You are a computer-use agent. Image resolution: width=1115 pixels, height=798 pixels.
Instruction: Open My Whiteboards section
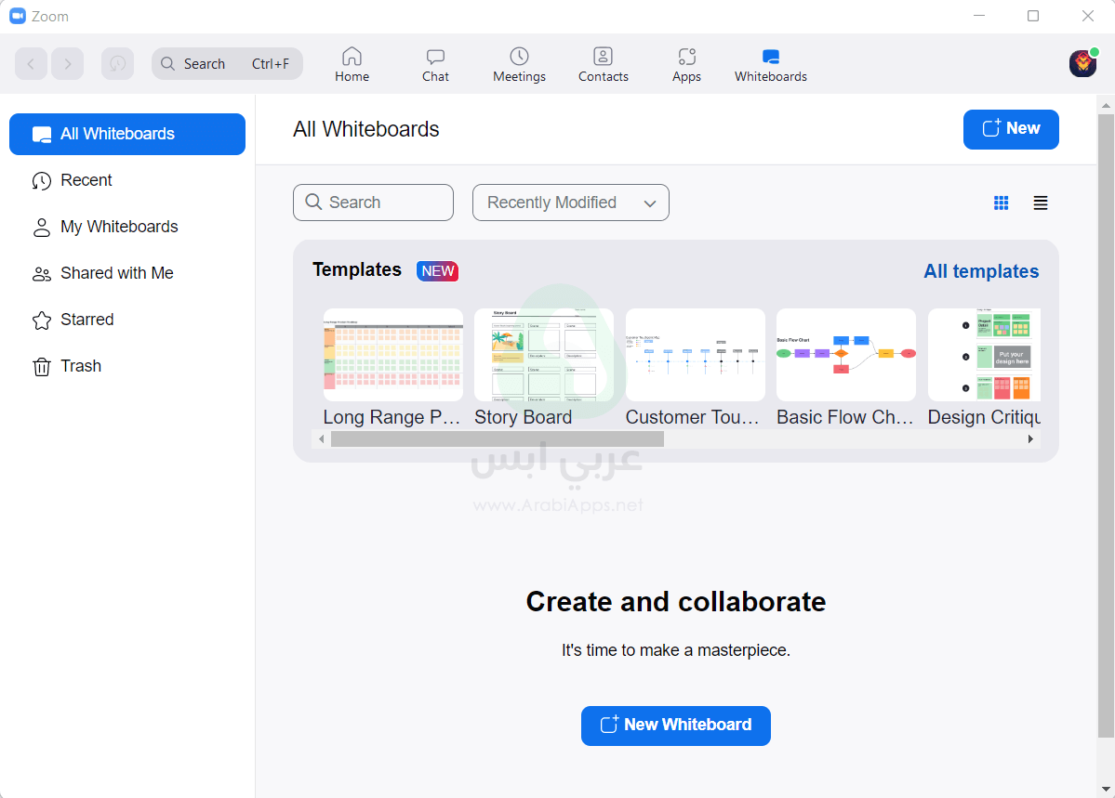tap(118, 227)
